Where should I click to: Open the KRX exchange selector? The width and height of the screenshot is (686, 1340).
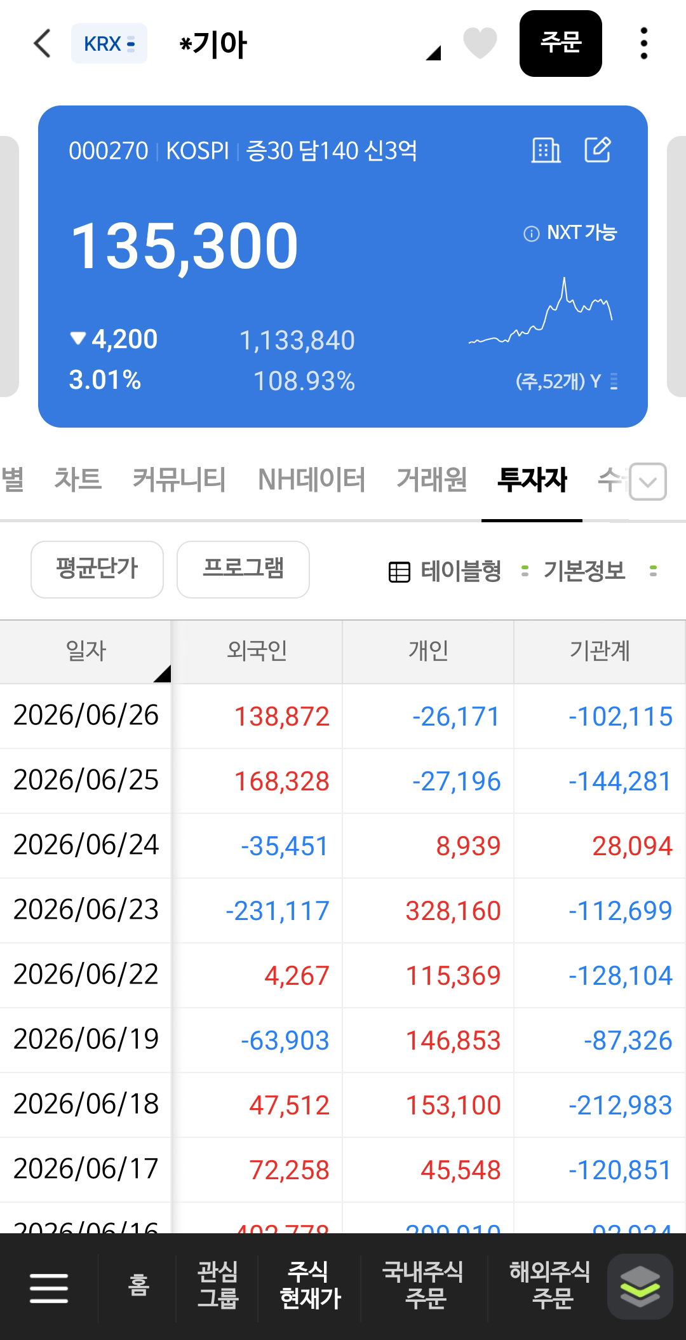click(109, 44)
